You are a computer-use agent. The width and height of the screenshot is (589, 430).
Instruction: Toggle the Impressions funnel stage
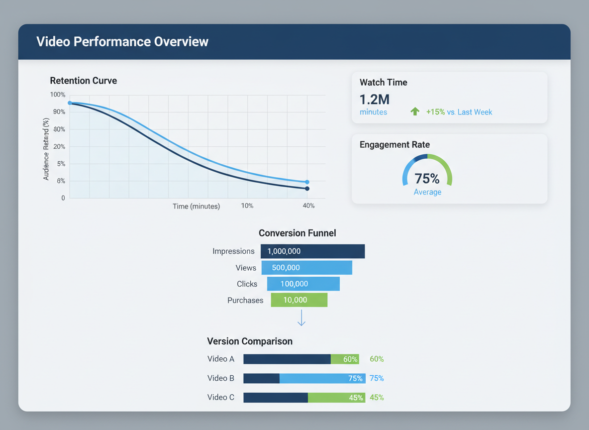click(312, 251)
